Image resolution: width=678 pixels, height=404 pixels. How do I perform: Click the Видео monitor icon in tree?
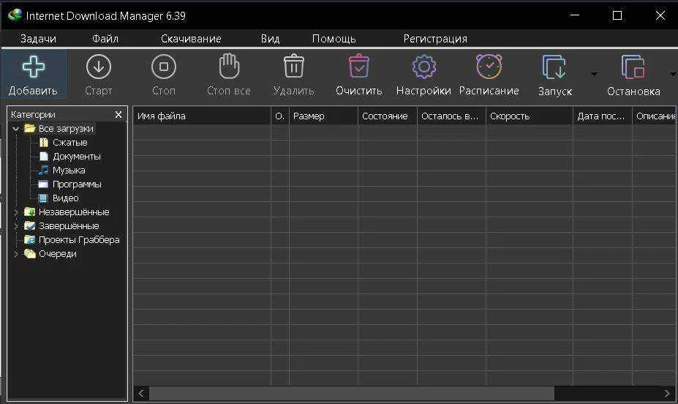[43, 198]
